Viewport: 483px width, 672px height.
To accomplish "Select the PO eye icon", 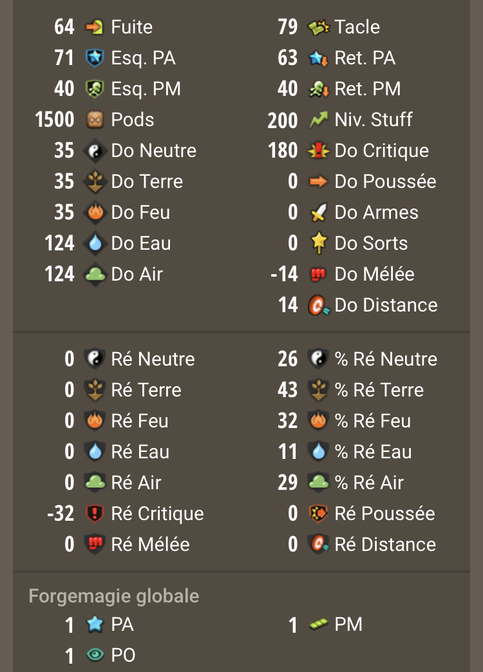I will pos(95,655).
